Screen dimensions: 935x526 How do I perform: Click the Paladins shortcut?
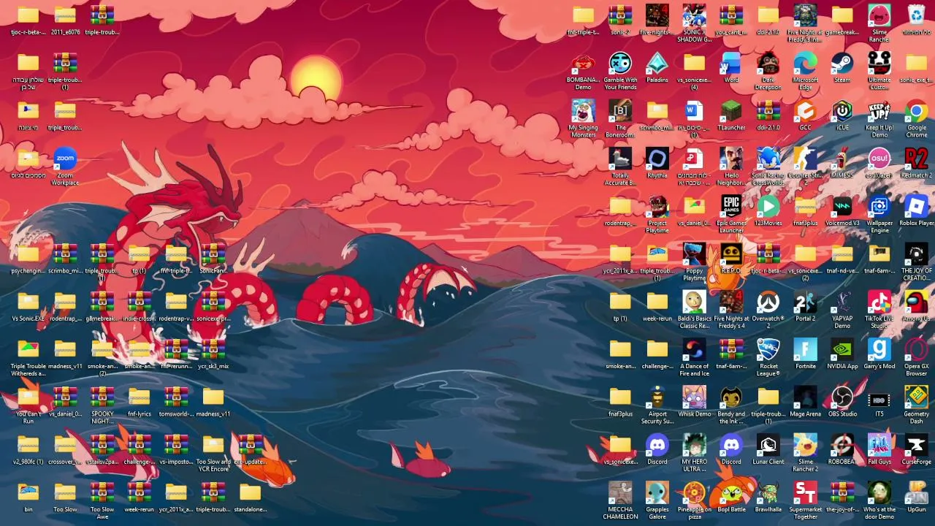[657, 64]
